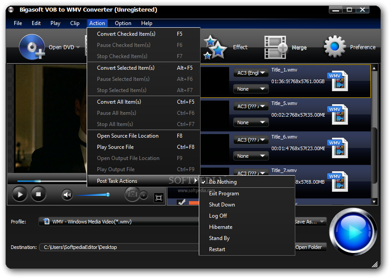Mute the preview volume speaker icon
The height and width of the screenshot is (278, 390).
pyautogui.click(x=67, y=194)
